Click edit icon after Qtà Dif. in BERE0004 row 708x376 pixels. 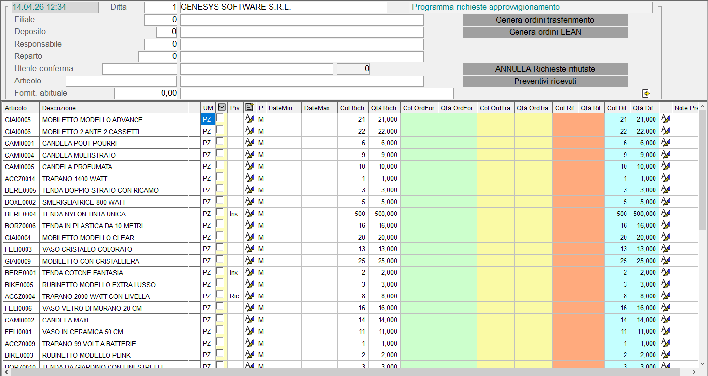[665, 214]
